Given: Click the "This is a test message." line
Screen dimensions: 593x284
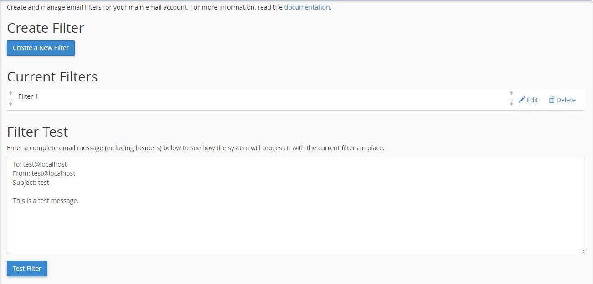Looking at the screenshot, I should pos(46,201).
